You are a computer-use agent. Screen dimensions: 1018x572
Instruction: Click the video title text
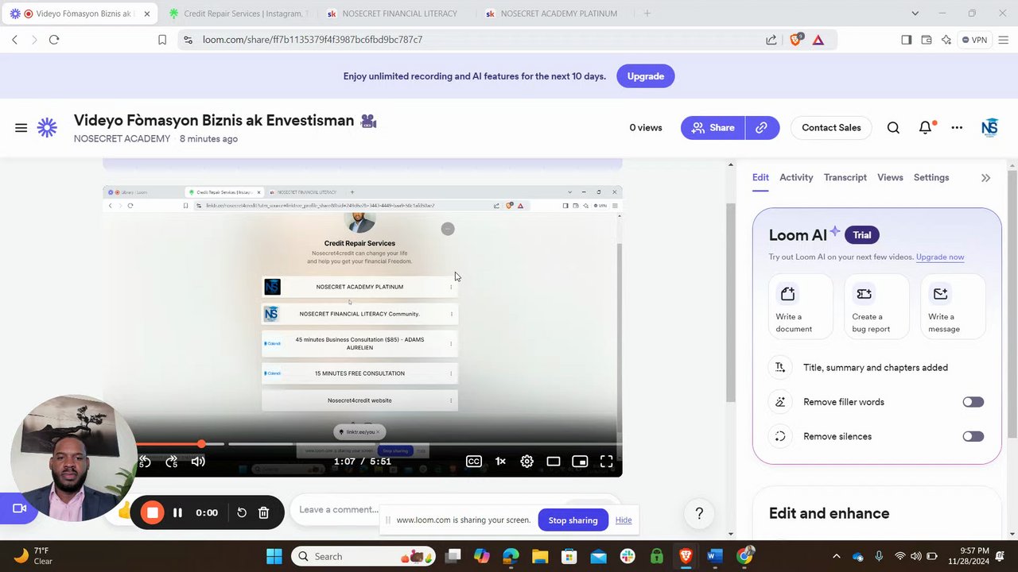pyautogui.click(x=214, y=121)
